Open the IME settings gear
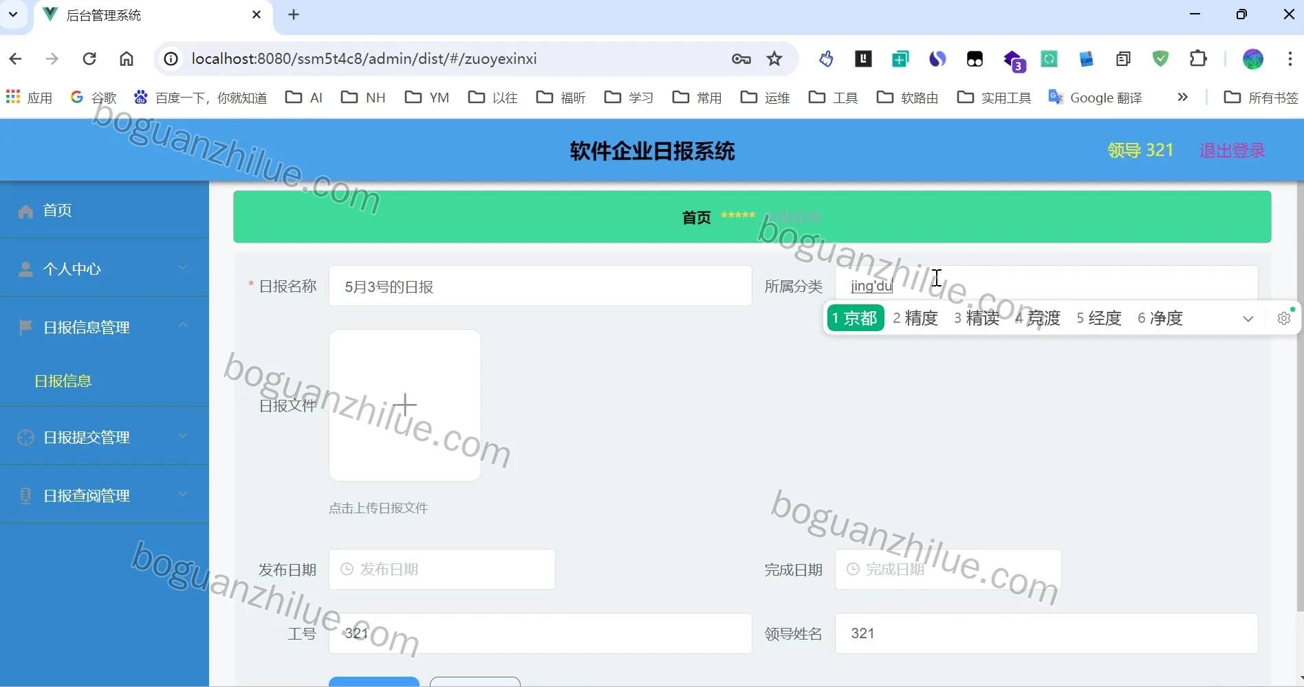Screen dimensions: 1304x687 click(1283, 319)
